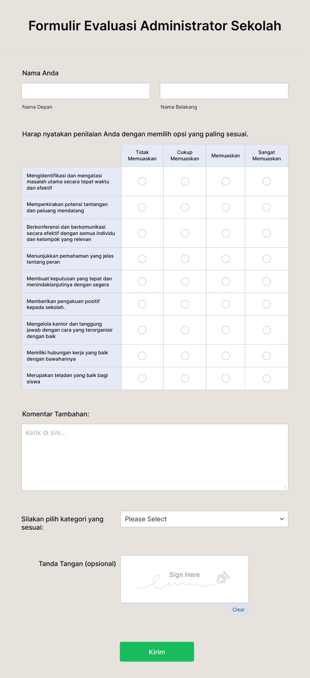
Task: Rate membuat keputusan as Sangat Memuaskan
Action: [x=266, y=281]
